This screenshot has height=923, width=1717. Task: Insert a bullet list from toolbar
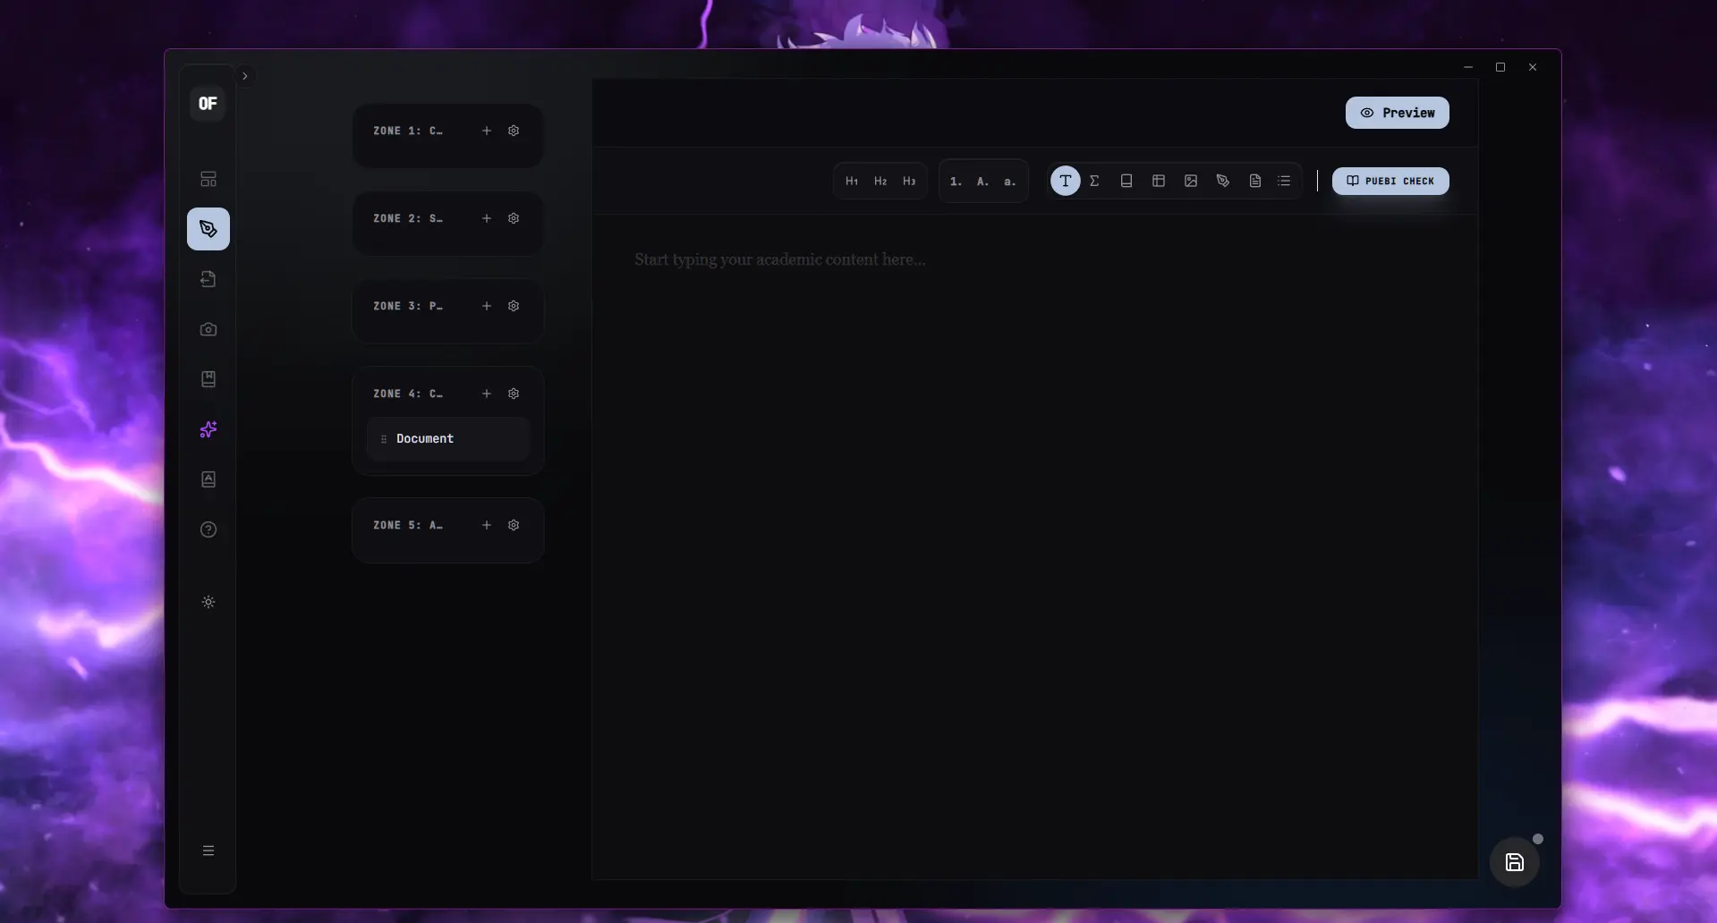1284,181
